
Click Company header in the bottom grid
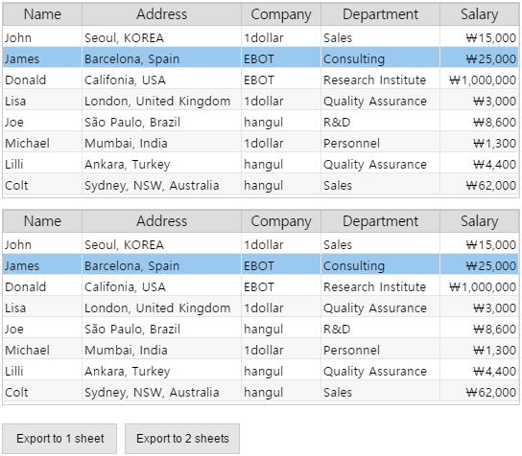coord(281,221)
